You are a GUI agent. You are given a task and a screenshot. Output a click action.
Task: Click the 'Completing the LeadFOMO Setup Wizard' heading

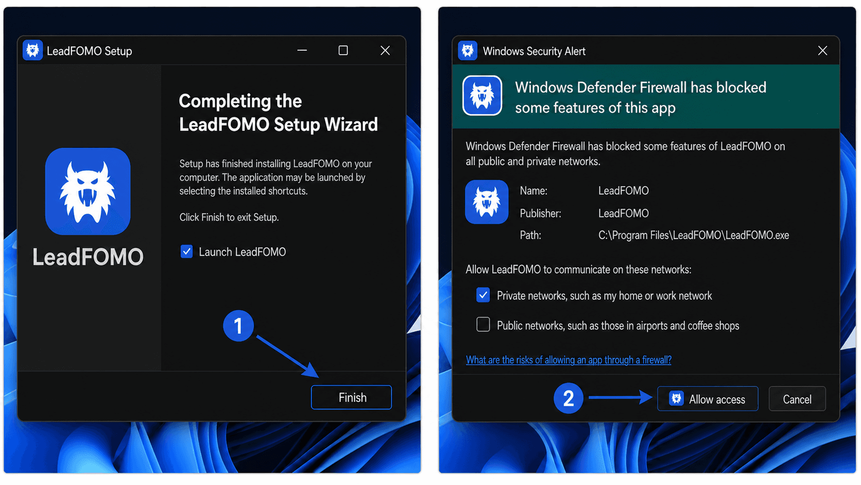pos(278,112)
